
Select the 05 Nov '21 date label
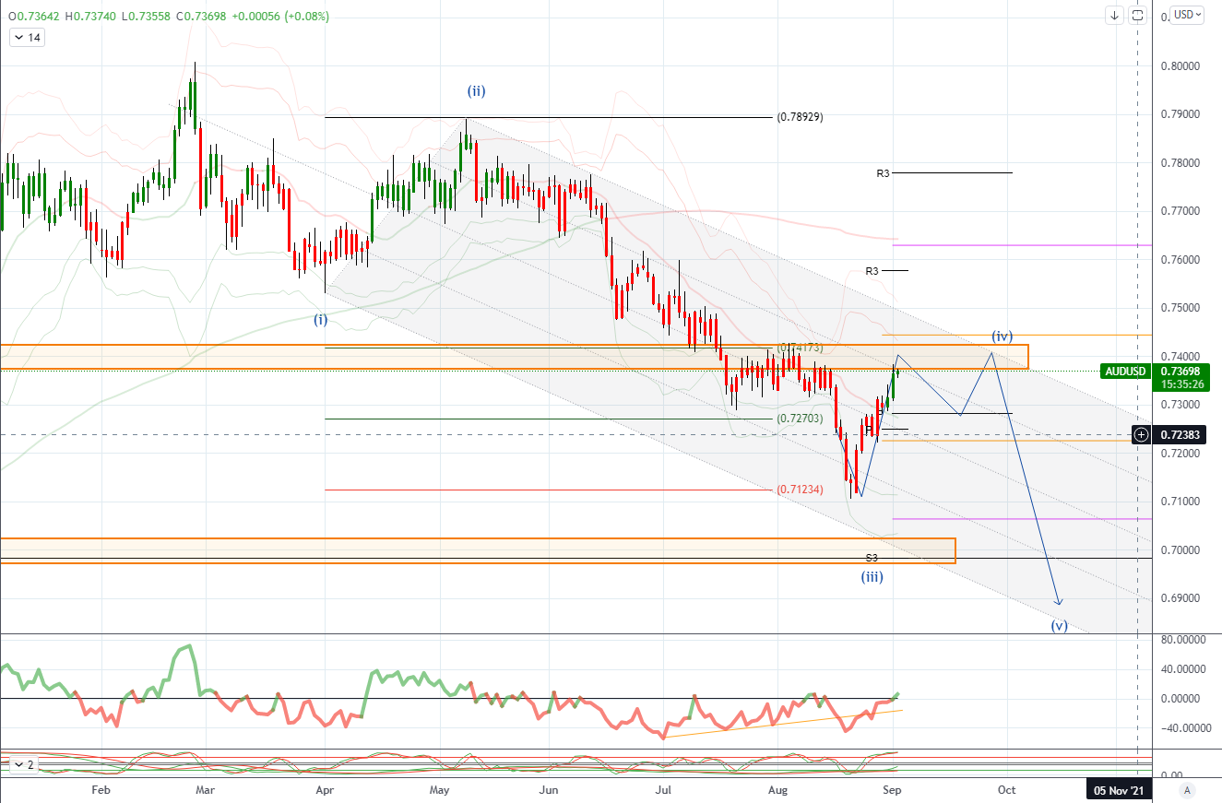[x=1121, y=790]
